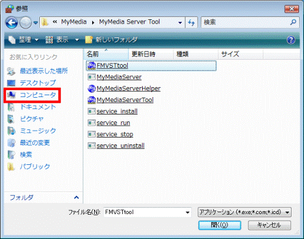Screen dimensions: 304x239
Task: Click the folder icon in address bar
Action: click(45, 22)
